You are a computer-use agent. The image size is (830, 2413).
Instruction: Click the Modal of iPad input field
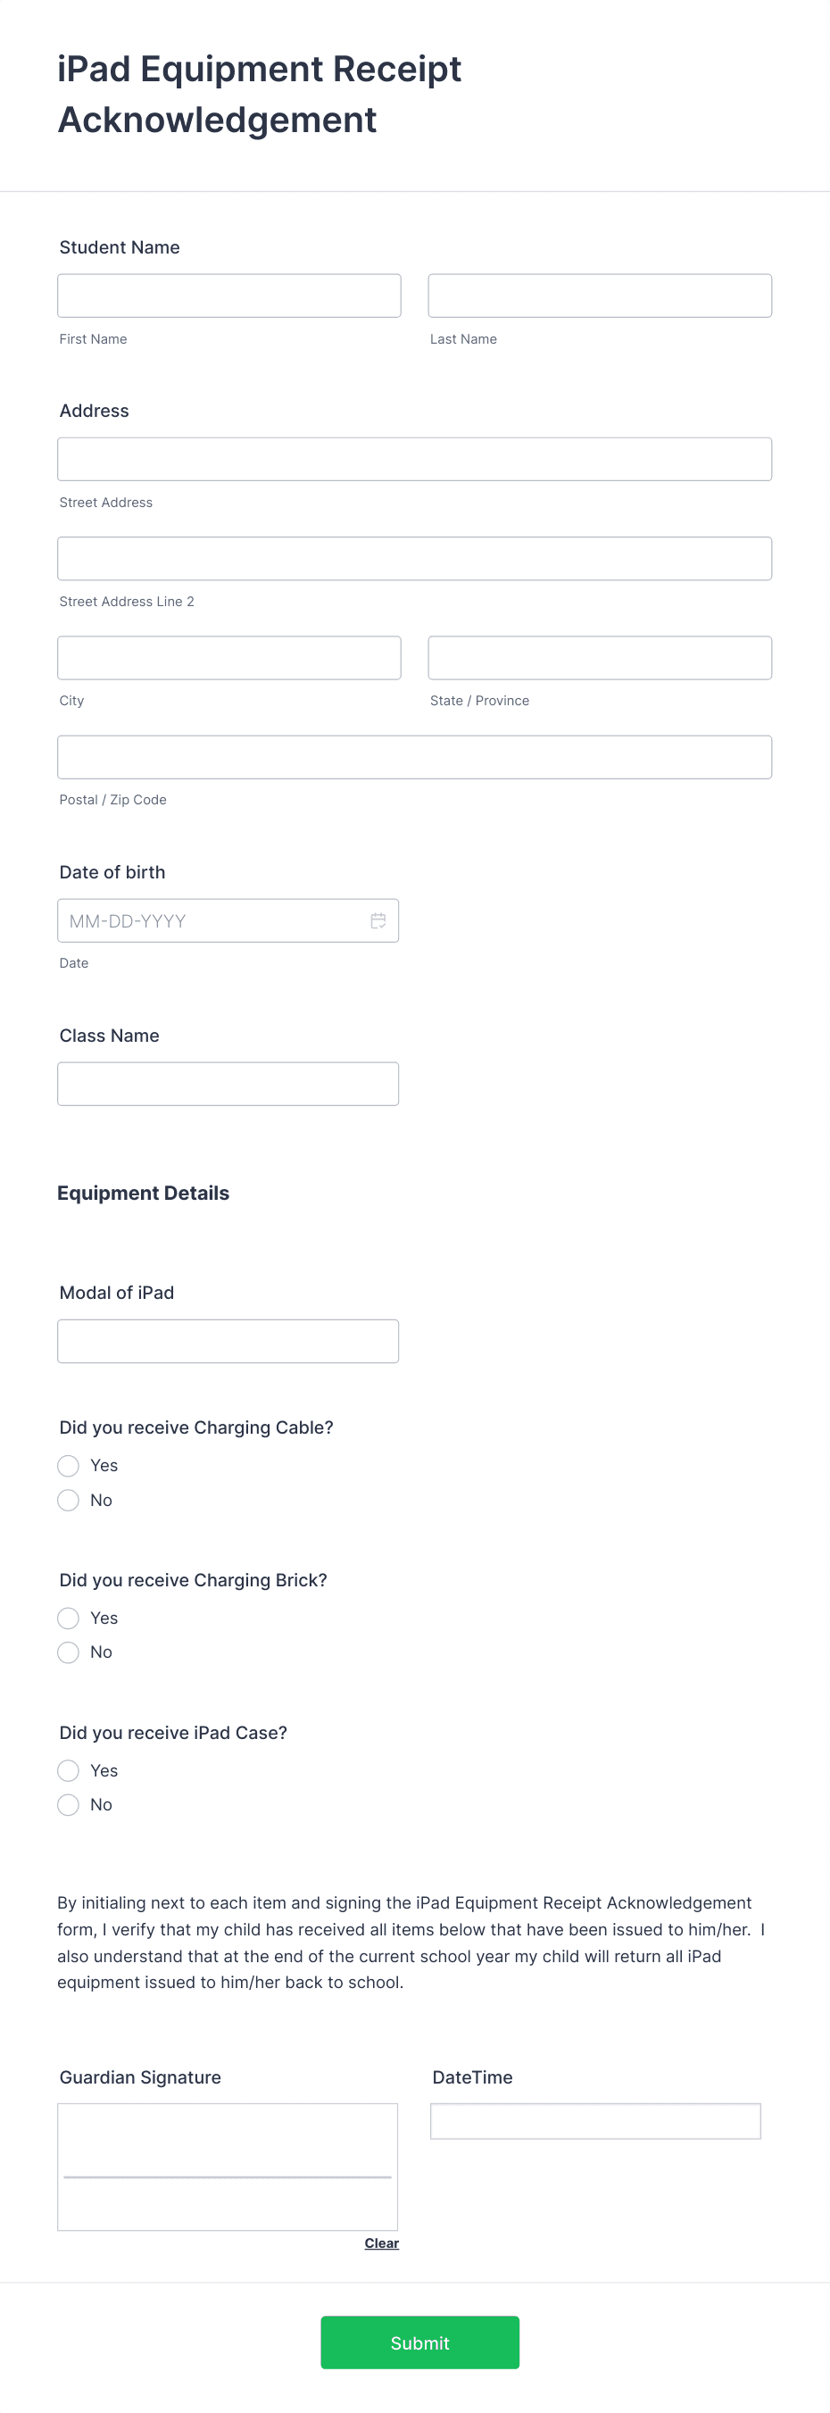(x=228, y=1341)
